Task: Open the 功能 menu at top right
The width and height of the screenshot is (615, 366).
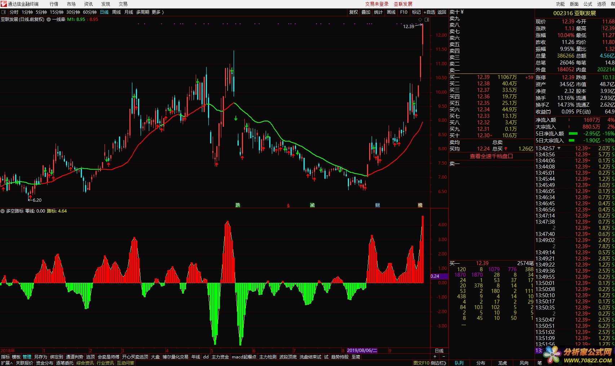Action: click(x=561, y=4)
